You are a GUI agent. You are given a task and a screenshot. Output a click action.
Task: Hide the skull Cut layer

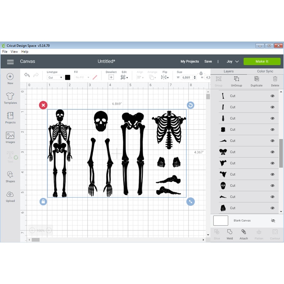272,185
